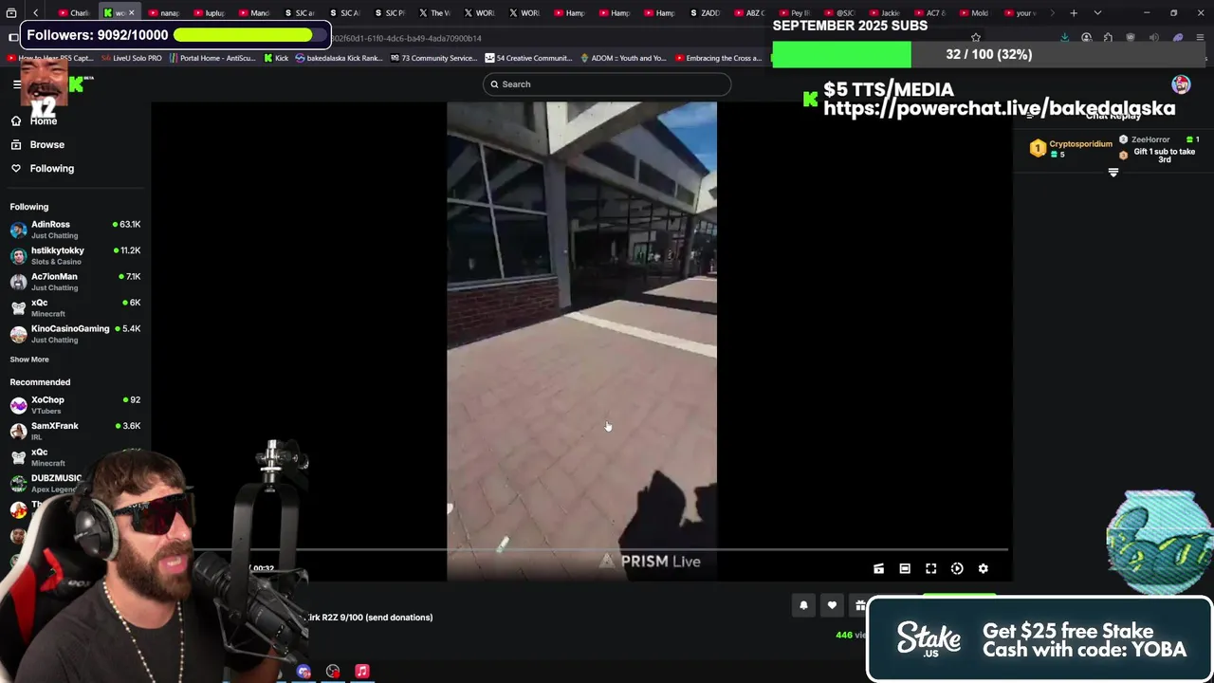Open 54 Creative Communit bookmark
The image size is (1214, 683).
click(528, 58)
